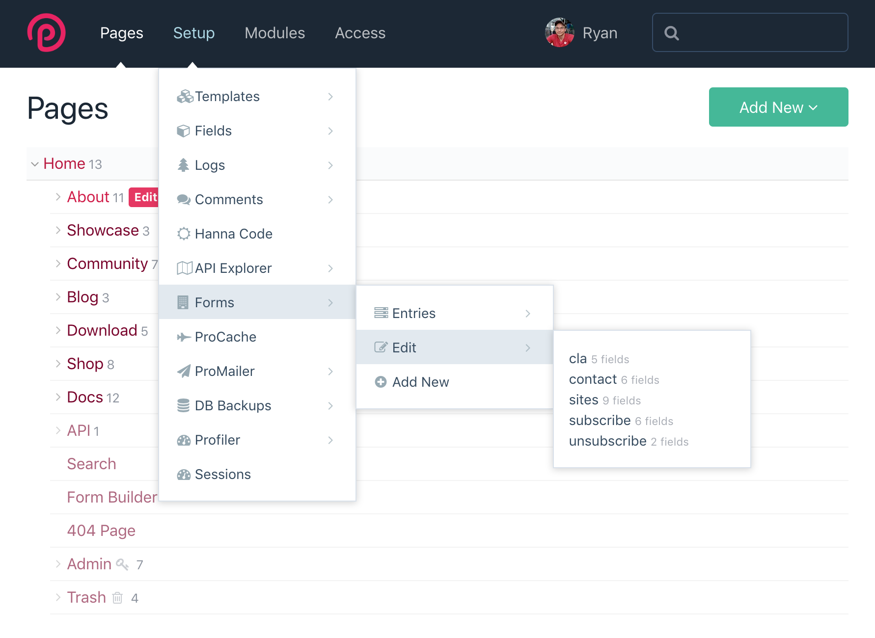Screen dimensions: 875x638
Task: Expand the Profiler submenu arrow
Action: pyautogui.click(x=330, y=440)
